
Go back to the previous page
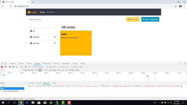3,6
